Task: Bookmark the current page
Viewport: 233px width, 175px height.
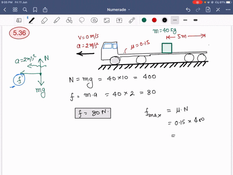Action: [x=35, y=10]
